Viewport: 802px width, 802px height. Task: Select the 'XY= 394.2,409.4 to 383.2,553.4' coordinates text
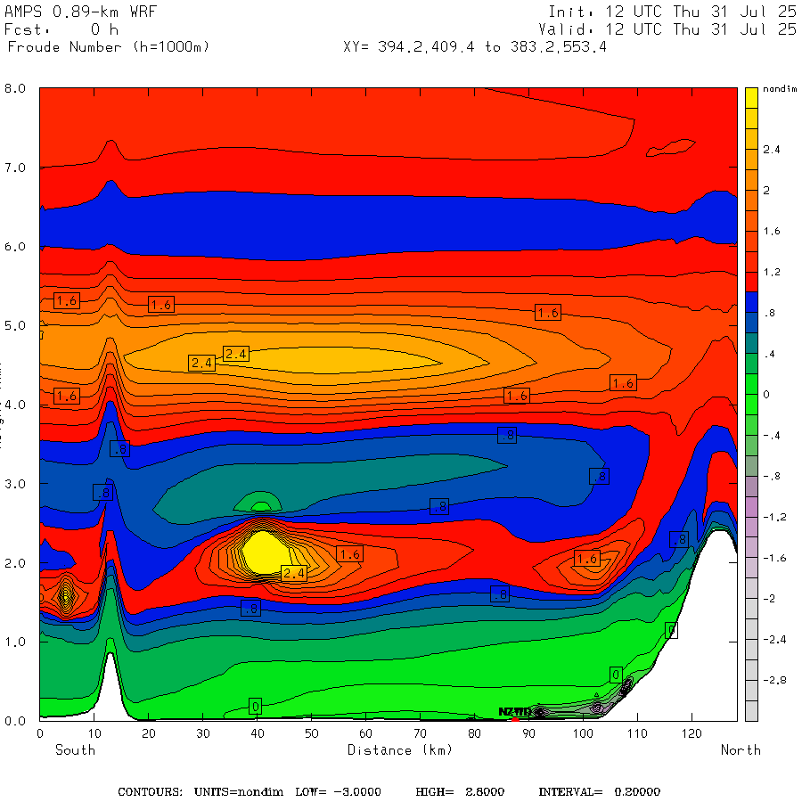pyautogui.click(x=475, y=47)
